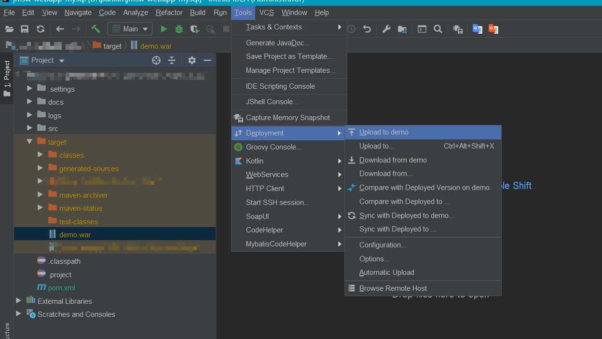Screen dimensions: 602x339
Task: Open the Edit menu
Action: point(28,13)
